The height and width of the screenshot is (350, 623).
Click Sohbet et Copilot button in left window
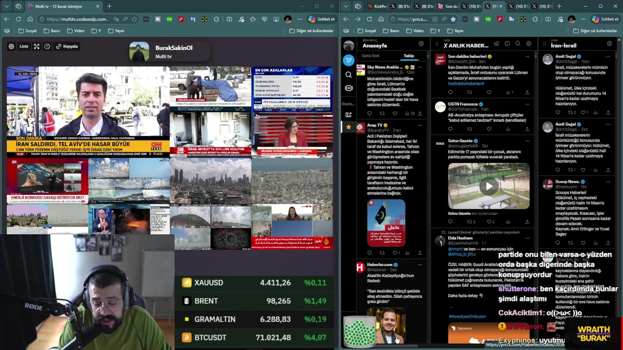point(321,19)
